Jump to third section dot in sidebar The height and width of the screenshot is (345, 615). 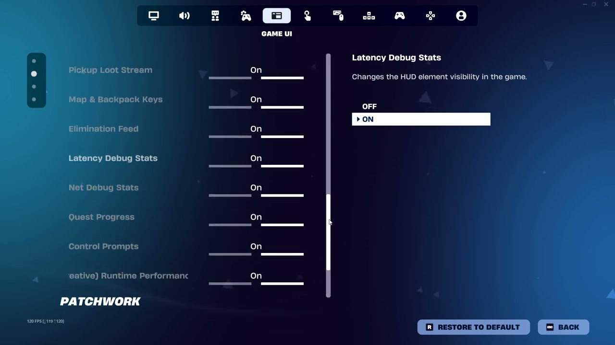pos(34,87)
